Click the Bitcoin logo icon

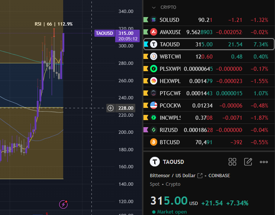153,142
